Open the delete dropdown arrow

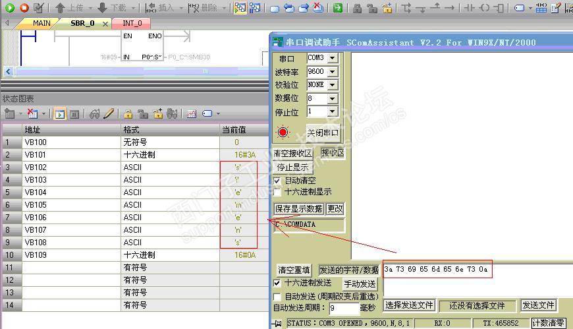click(224, 8)
